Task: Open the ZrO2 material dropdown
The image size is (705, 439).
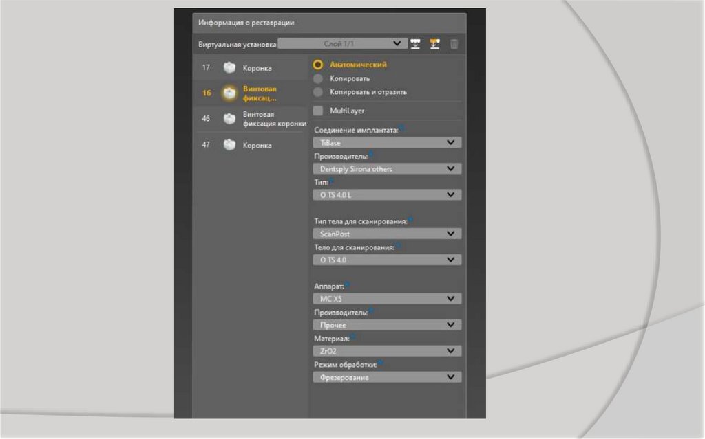Action: click(387, 351)
